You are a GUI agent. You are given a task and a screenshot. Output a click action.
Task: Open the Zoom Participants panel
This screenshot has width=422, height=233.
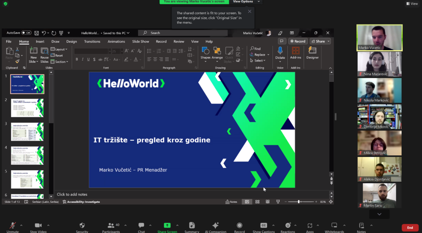pyautogui.click(x=111, y=225)
